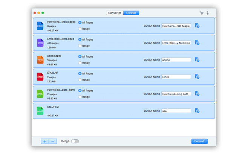Select the EPUB file icon
Viewport: 248px width, 155px height.
tap(40, 43)
